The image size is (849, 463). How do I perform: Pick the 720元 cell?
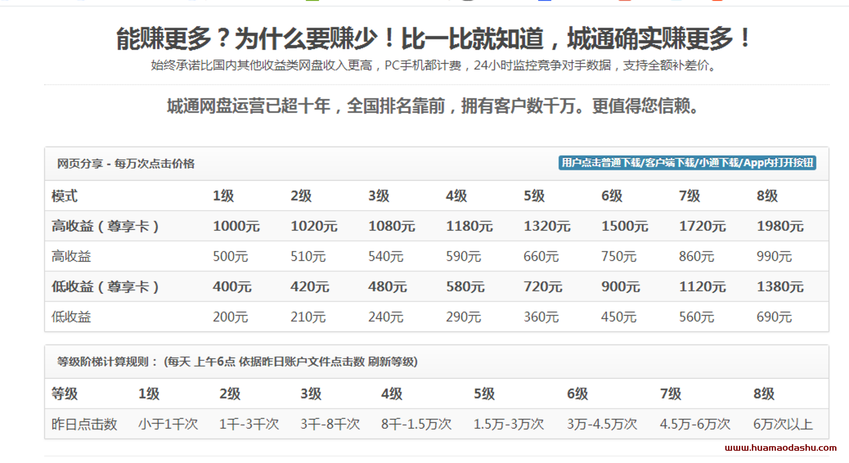click(543, 287)
